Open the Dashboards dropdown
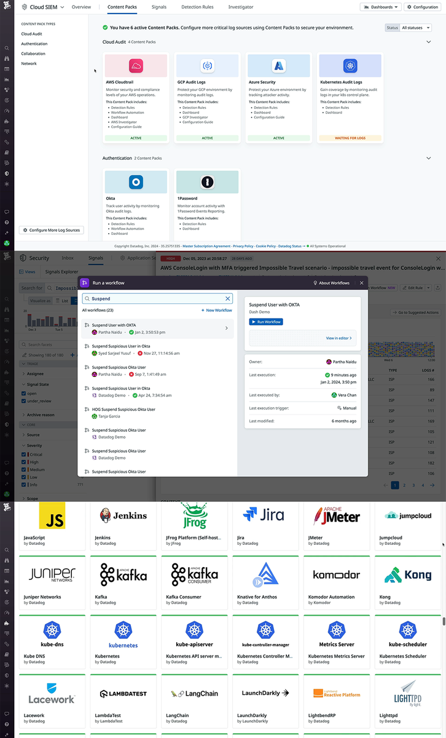 coord(380,7)
